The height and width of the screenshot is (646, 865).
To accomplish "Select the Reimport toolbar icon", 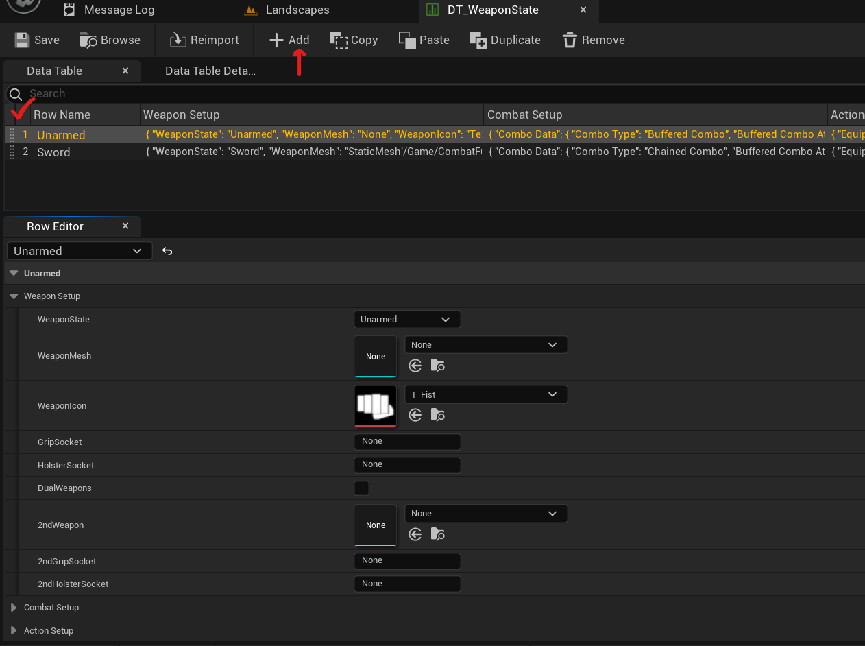I will tap(178, 39).
